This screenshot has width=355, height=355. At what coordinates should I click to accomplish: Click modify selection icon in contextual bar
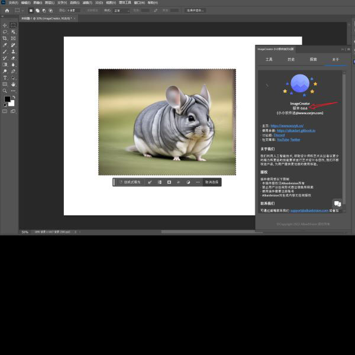coord(150,182)
